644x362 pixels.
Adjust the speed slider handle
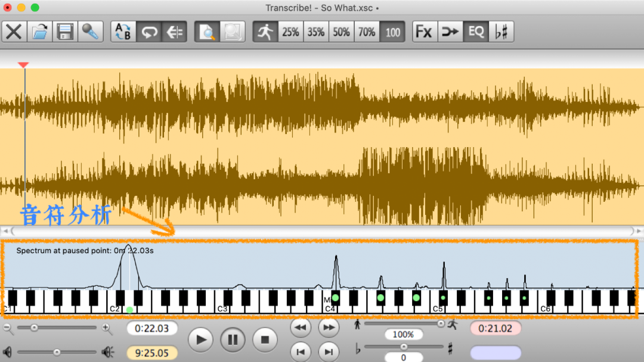pos(441,323)
